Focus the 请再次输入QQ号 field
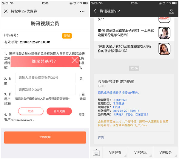 pos(45,90)
